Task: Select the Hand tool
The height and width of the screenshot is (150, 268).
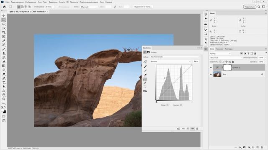Action: tap(4, 95)
